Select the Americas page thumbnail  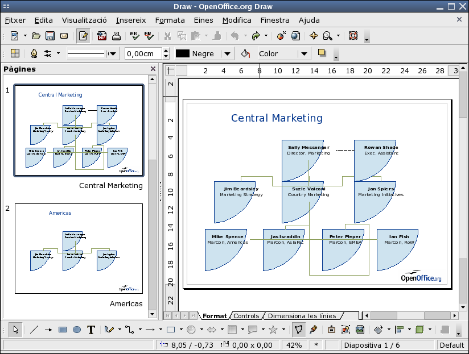(x=79, y=249)
